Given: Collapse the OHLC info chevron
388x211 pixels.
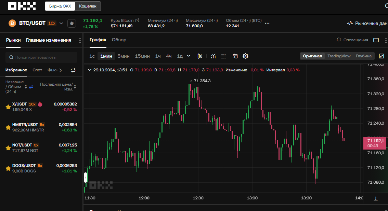Looking at the screenshot, I should [x=90, y=70].
